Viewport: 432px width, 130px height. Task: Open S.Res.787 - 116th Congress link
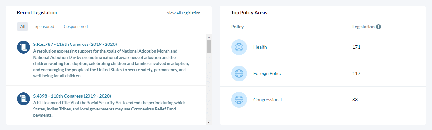[x=75, y=44]
